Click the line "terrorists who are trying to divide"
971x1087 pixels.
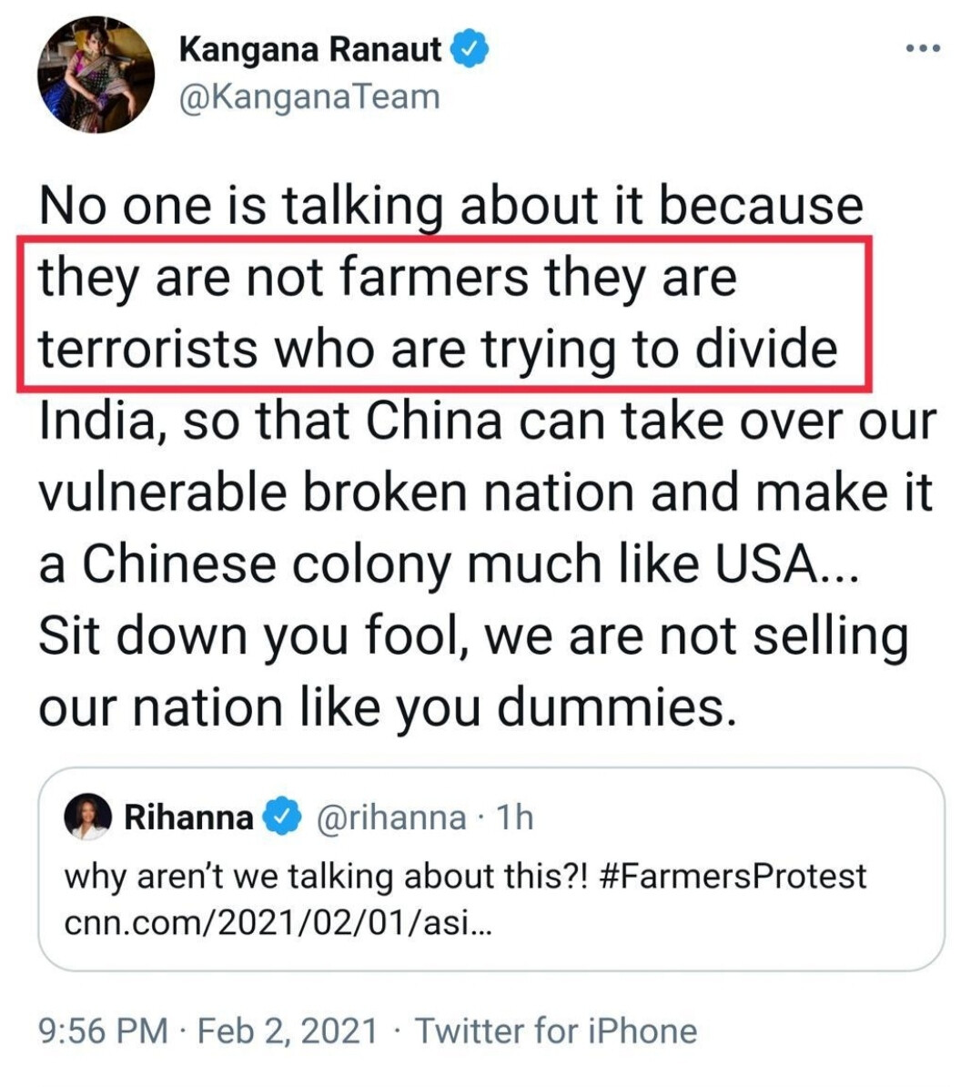pos(437,348)
